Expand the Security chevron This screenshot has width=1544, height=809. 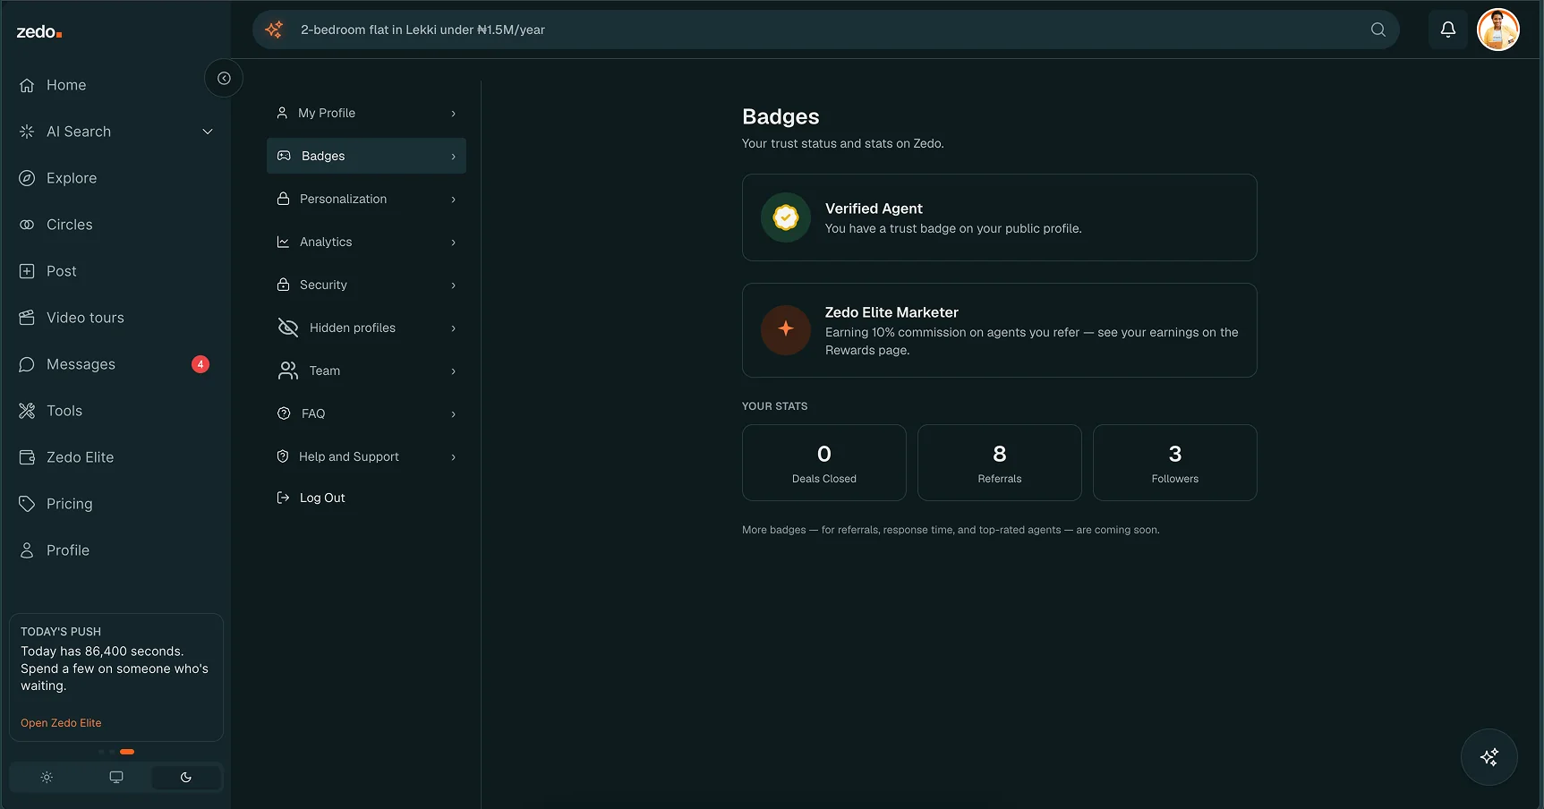(x=454, y=285)
